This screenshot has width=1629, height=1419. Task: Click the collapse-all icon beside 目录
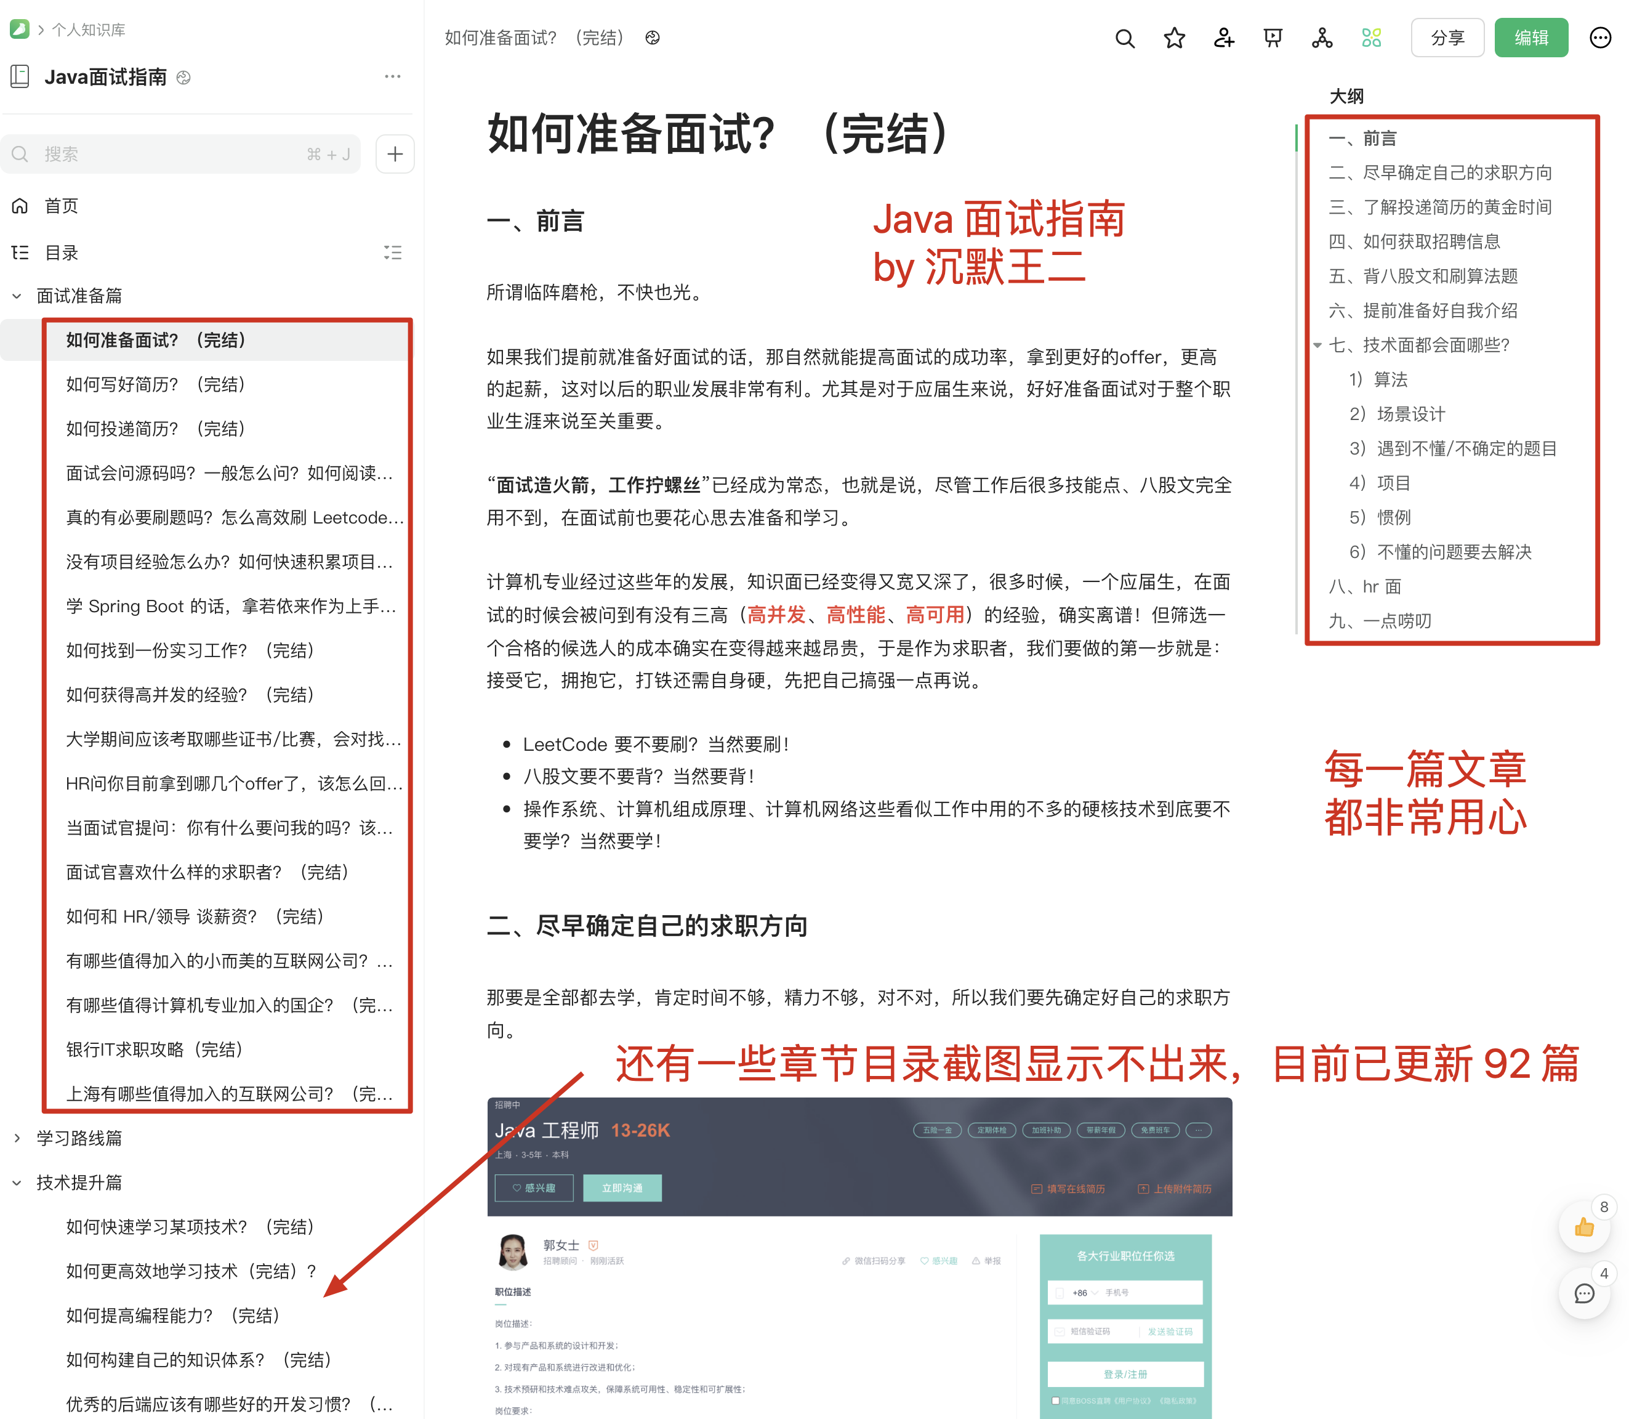[x=393, y=253]
